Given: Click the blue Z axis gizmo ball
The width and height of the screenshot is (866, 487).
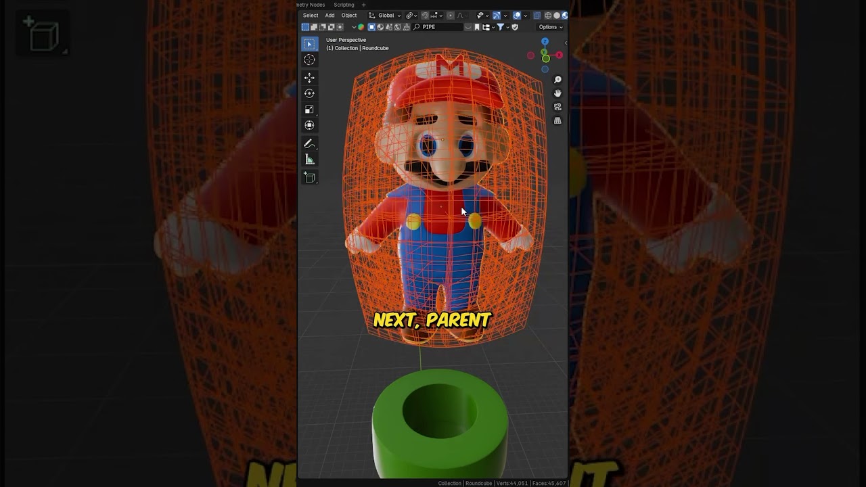Looking at the screenshot, I should click(x=545, y=42).
